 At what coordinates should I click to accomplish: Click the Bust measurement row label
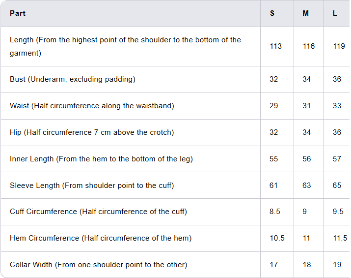click(x=73, y=79)
